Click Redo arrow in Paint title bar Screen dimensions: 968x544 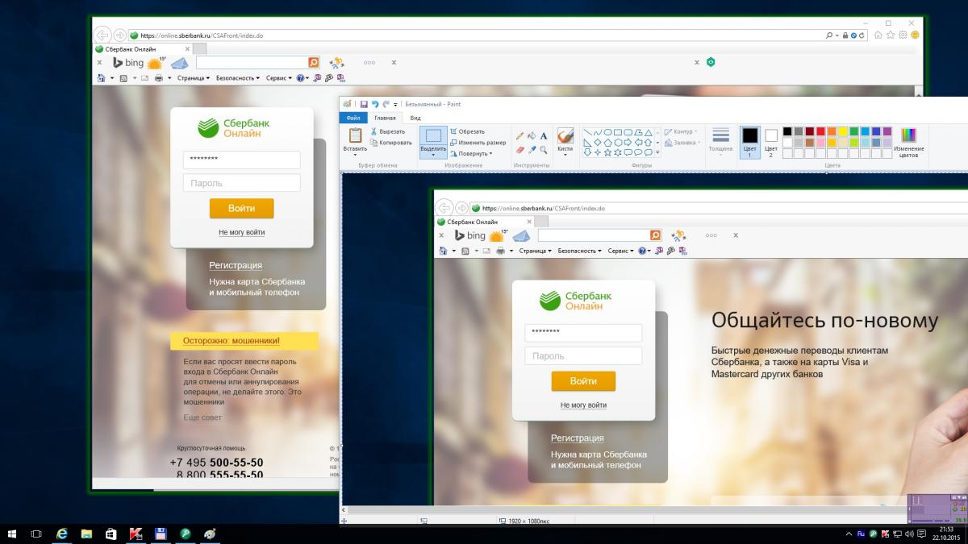386,104
